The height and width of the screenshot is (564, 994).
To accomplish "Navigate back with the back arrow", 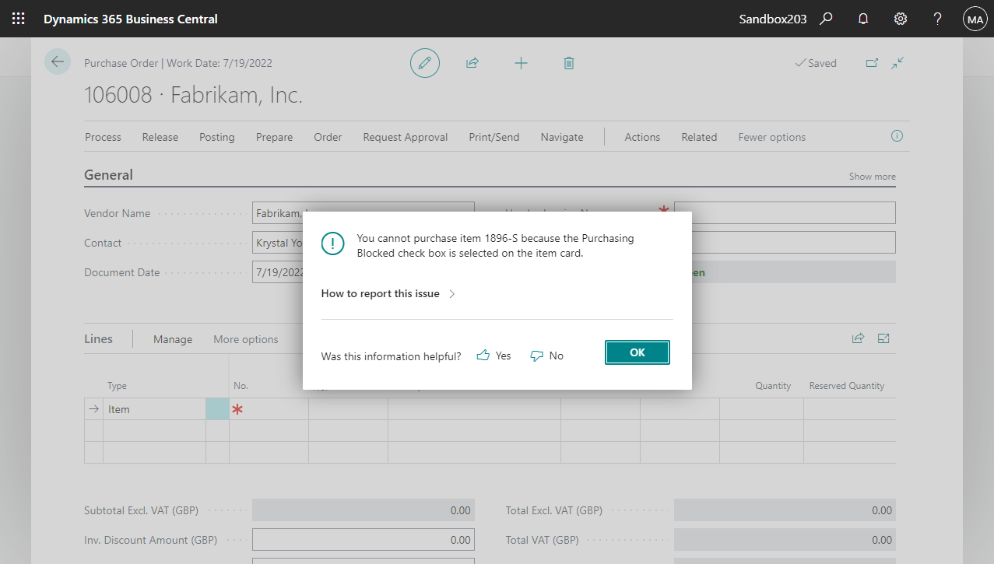I will (58, 61).
